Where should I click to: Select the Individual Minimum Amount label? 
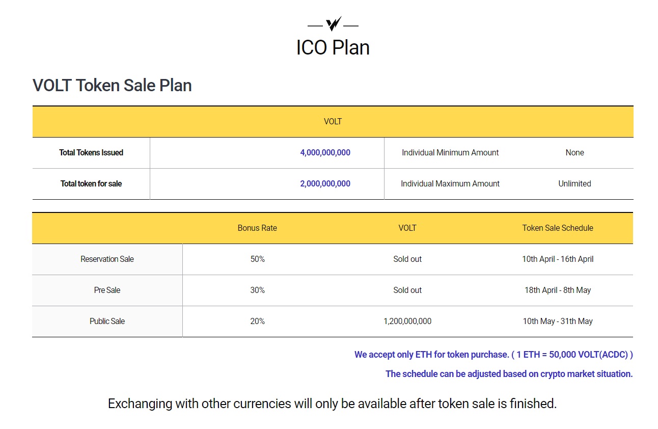point(450,152)
